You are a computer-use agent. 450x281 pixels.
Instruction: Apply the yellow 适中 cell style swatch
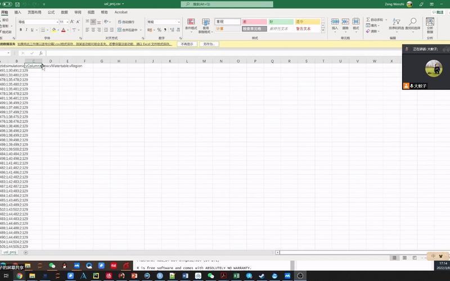pyautogui.click(x=307, y=22)
